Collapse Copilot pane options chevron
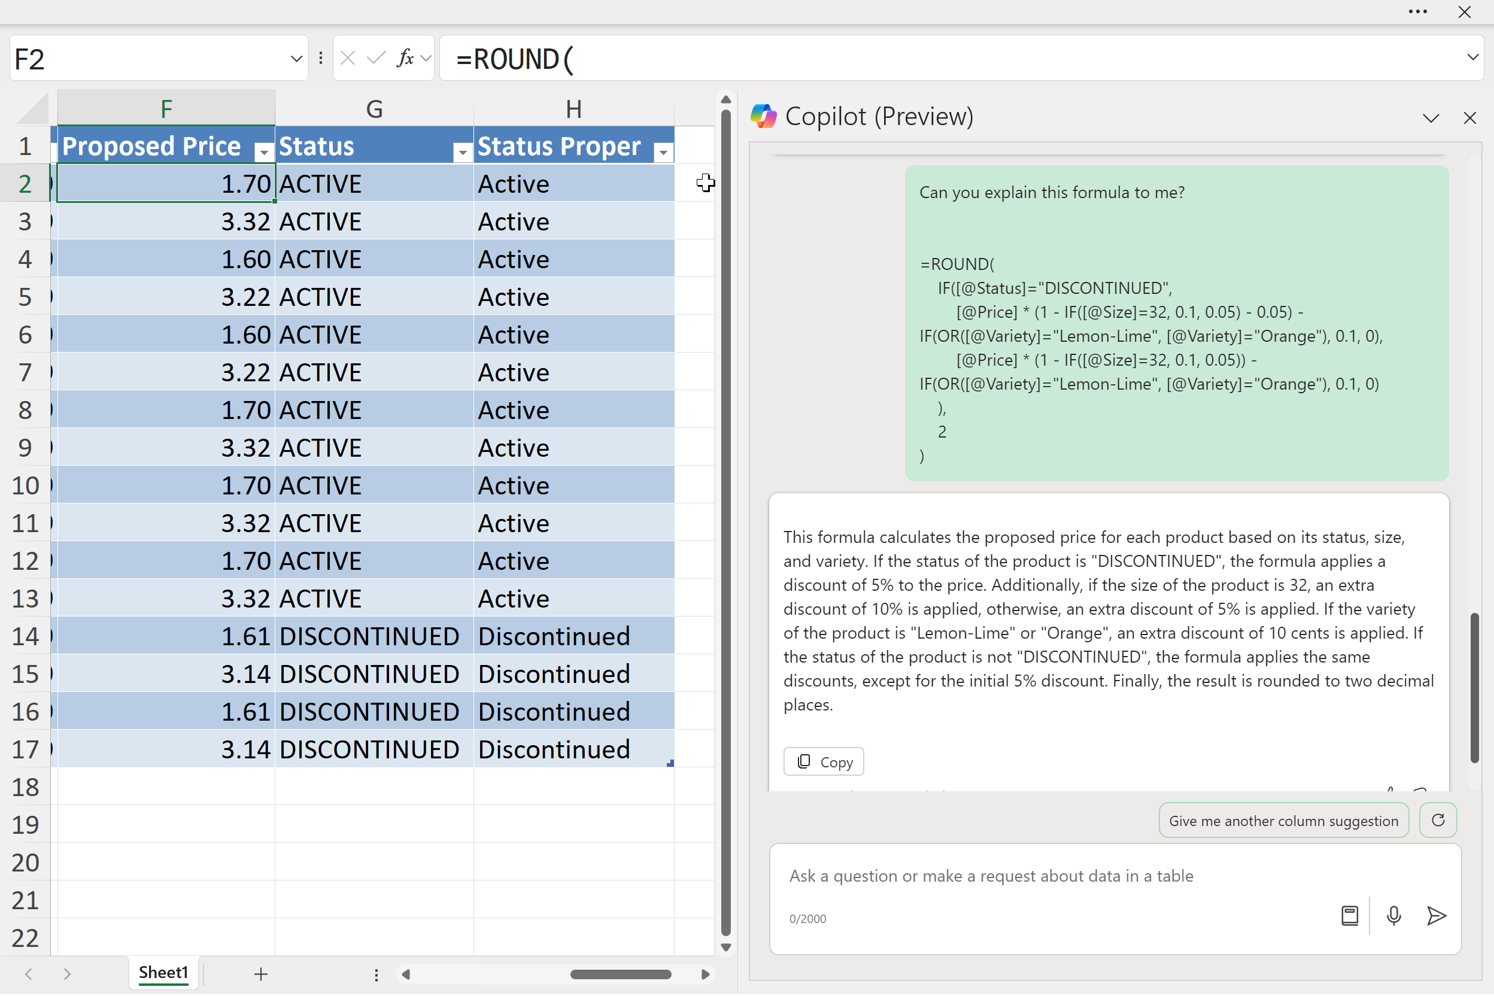The width and height of the screenshot is (1494, 996). 1431,118
